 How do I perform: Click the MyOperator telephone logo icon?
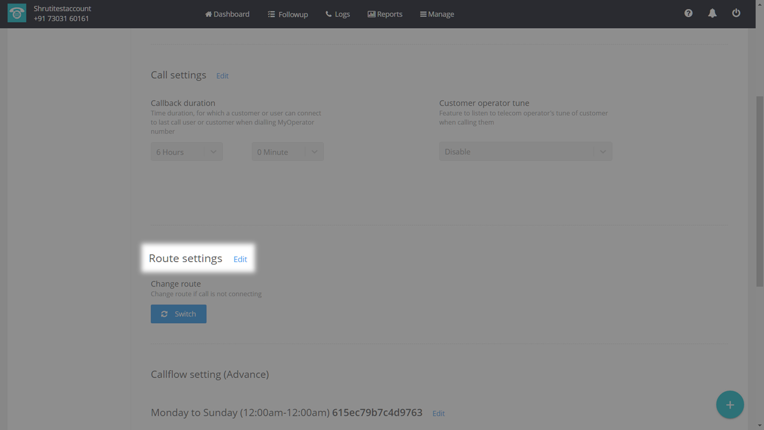[x=17, y=14]
